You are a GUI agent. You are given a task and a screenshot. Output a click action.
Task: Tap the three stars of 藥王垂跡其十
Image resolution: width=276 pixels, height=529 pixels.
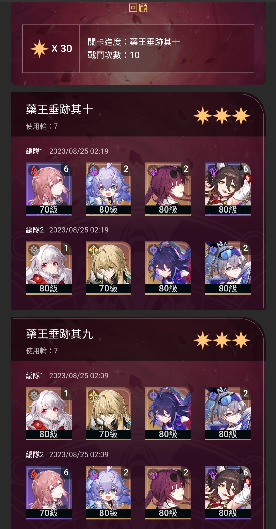[x=222, y=116]
